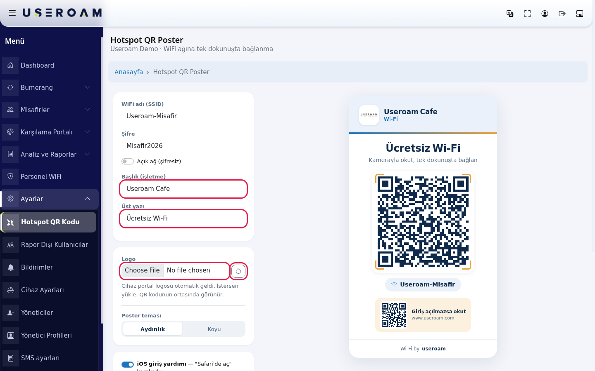This screenshot has width=595, height=371.
Task: Open Bildirimler menu item
Action: coord(50,267)
